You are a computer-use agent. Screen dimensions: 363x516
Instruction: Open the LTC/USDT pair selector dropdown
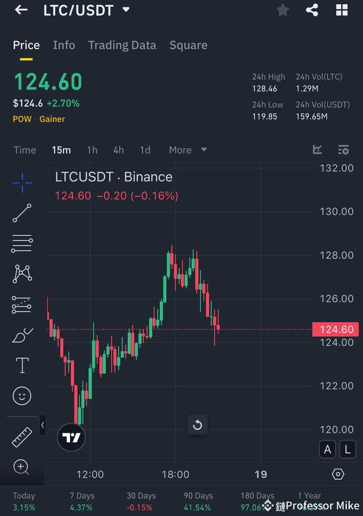point(125,10)
